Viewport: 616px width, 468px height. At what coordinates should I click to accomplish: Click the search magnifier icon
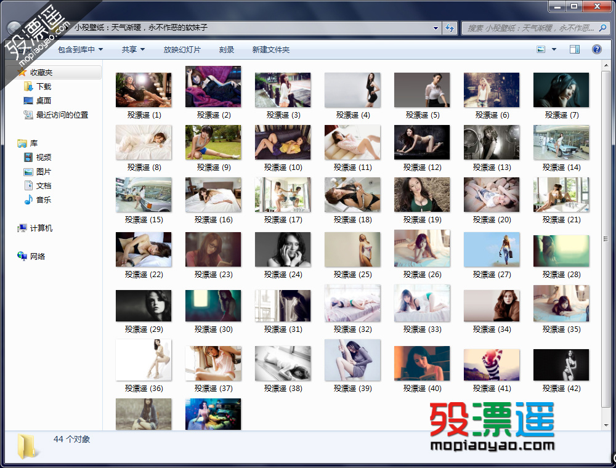(x=602, y=28)
